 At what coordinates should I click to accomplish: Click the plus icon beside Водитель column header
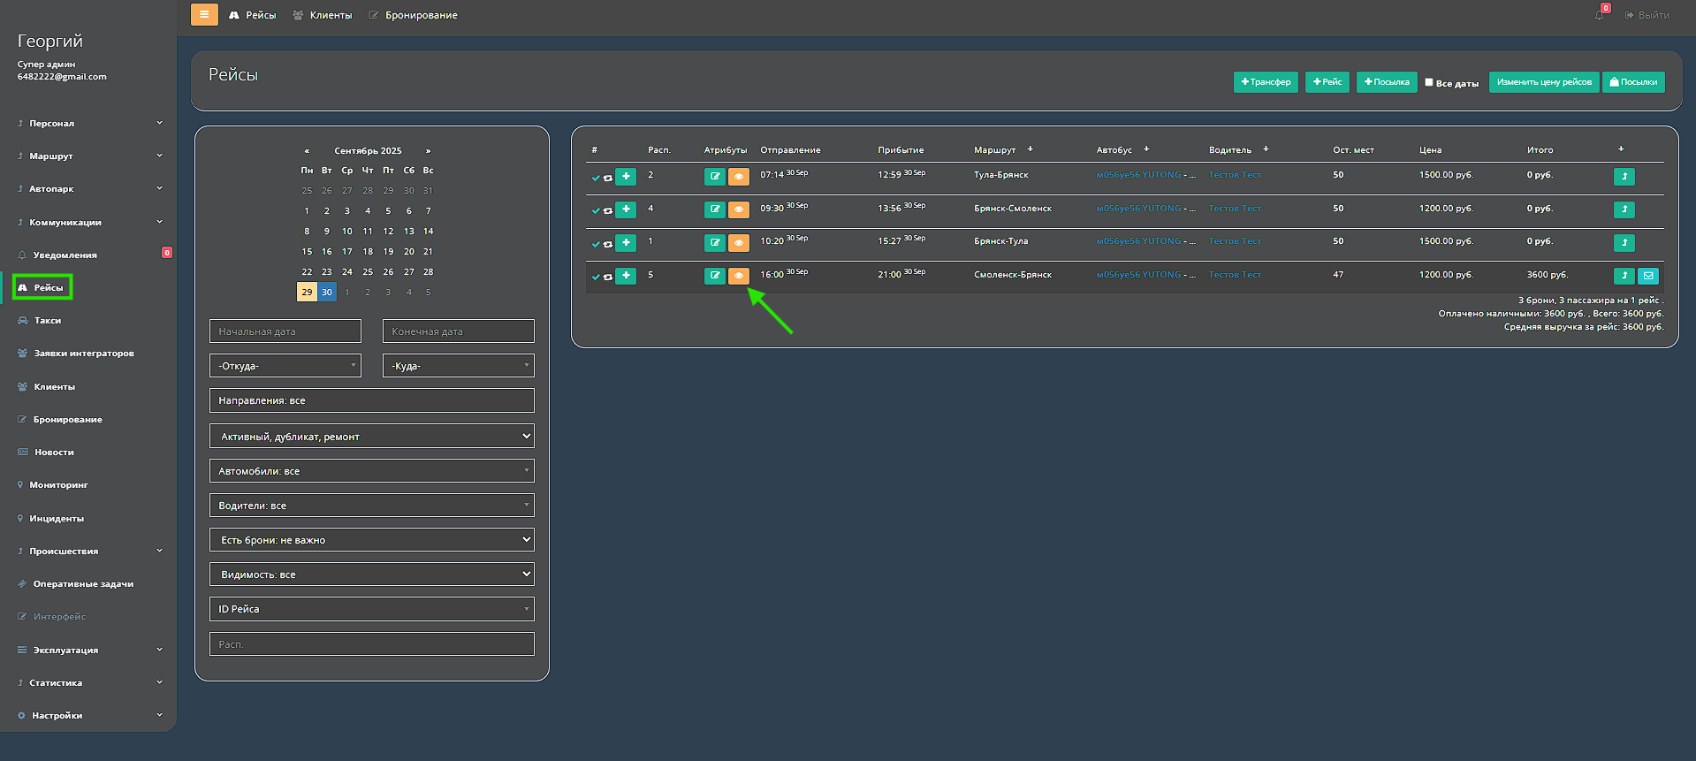1266,149
